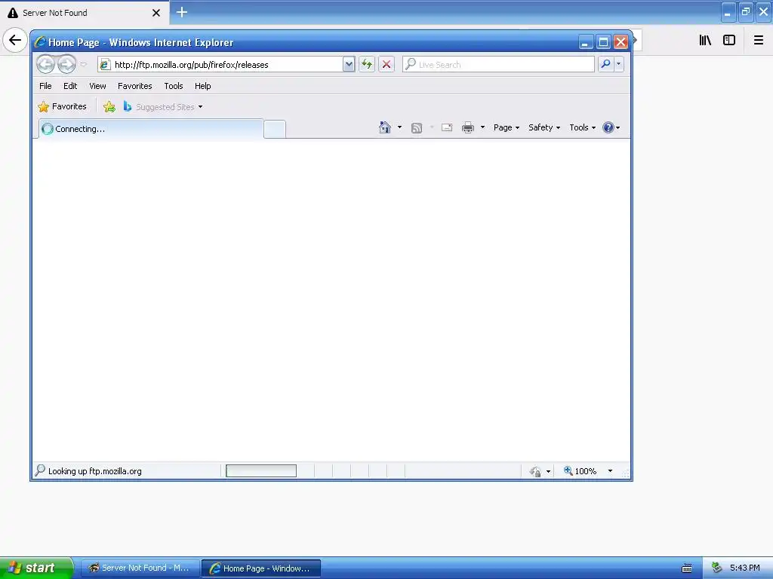Open Tools dropdown in command bar
The image size is (773, 579).
pos(582,127)
